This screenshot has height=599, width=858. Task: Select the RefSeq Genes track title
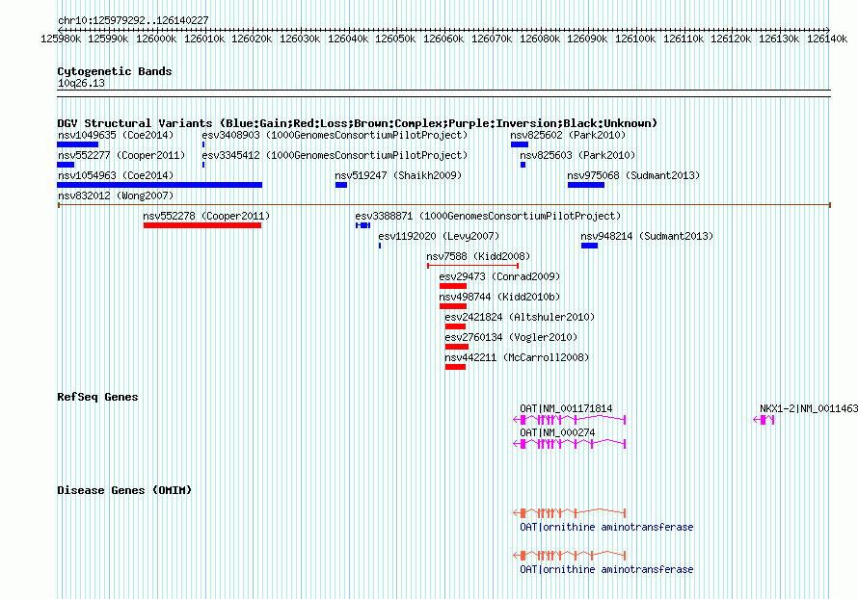97,397
